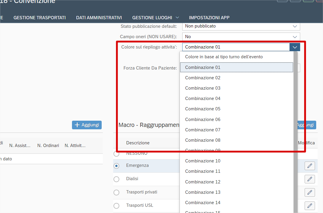Select the Trasporti USL radio option

[x=116, y=206]
